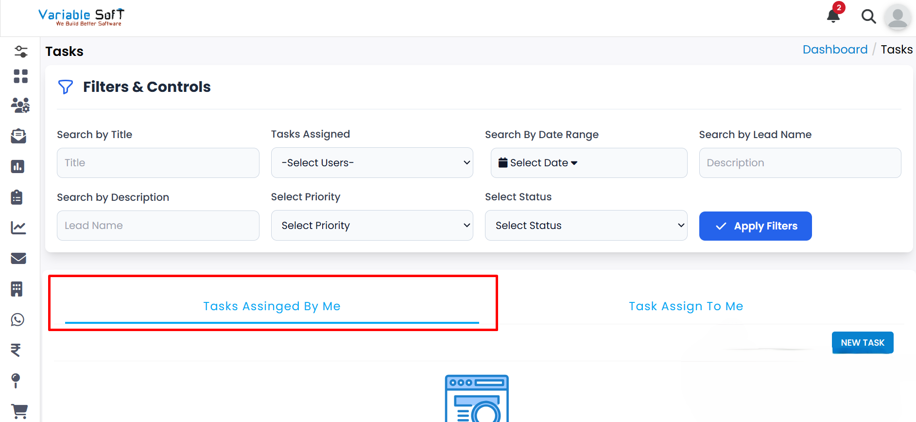Viewport: 916px width, 422px height.
Task: Click the Apply Filters button
Action: pyautogui.click(x=755, y=226)
